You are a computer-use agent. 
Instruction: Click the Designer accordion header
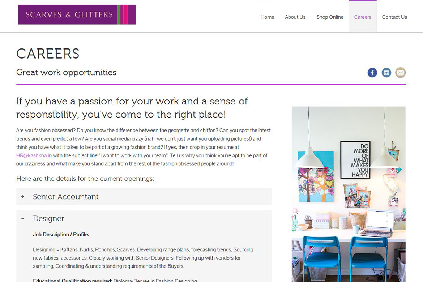[x=48, y=218]
